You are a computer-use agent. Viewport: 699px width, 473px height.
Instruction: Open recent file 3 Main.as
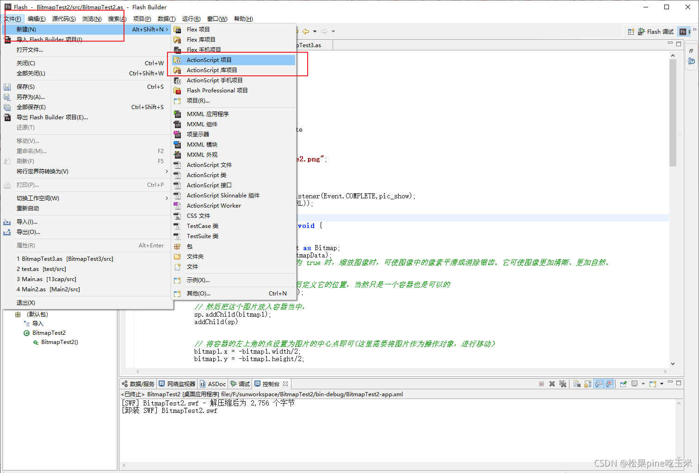coord(87,279)
